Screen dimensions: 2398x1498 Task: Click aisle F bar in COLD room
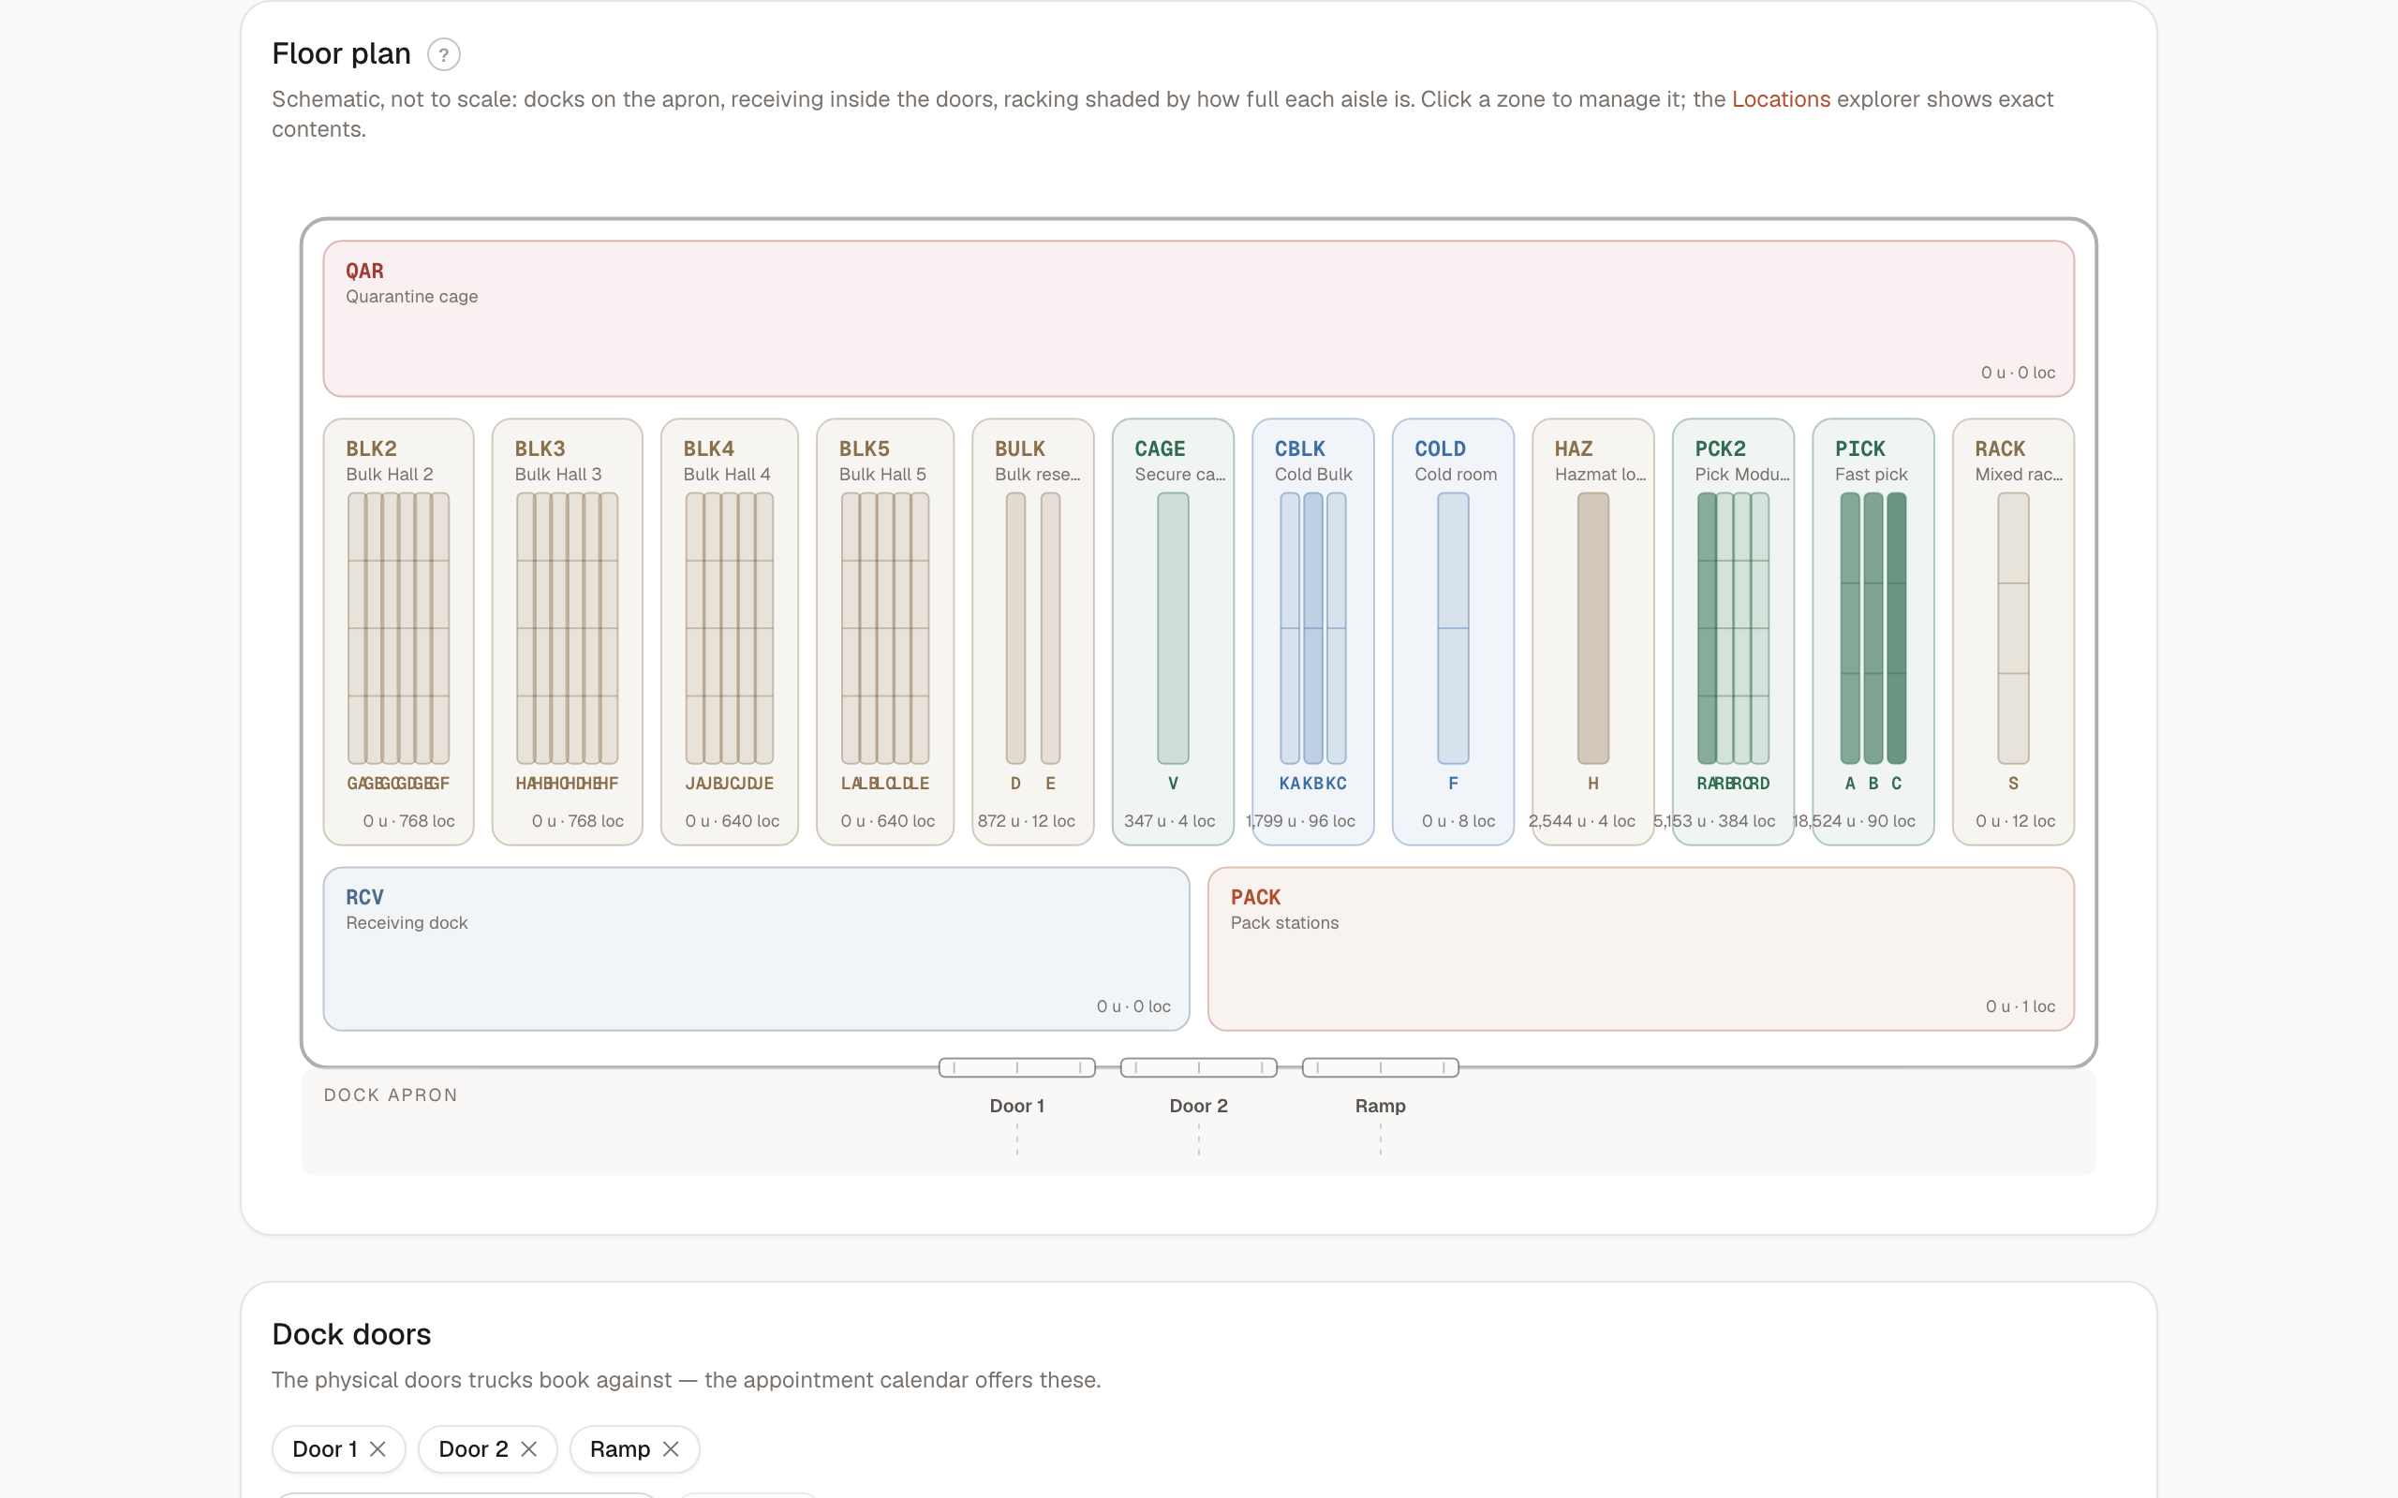coord(1453,628)
